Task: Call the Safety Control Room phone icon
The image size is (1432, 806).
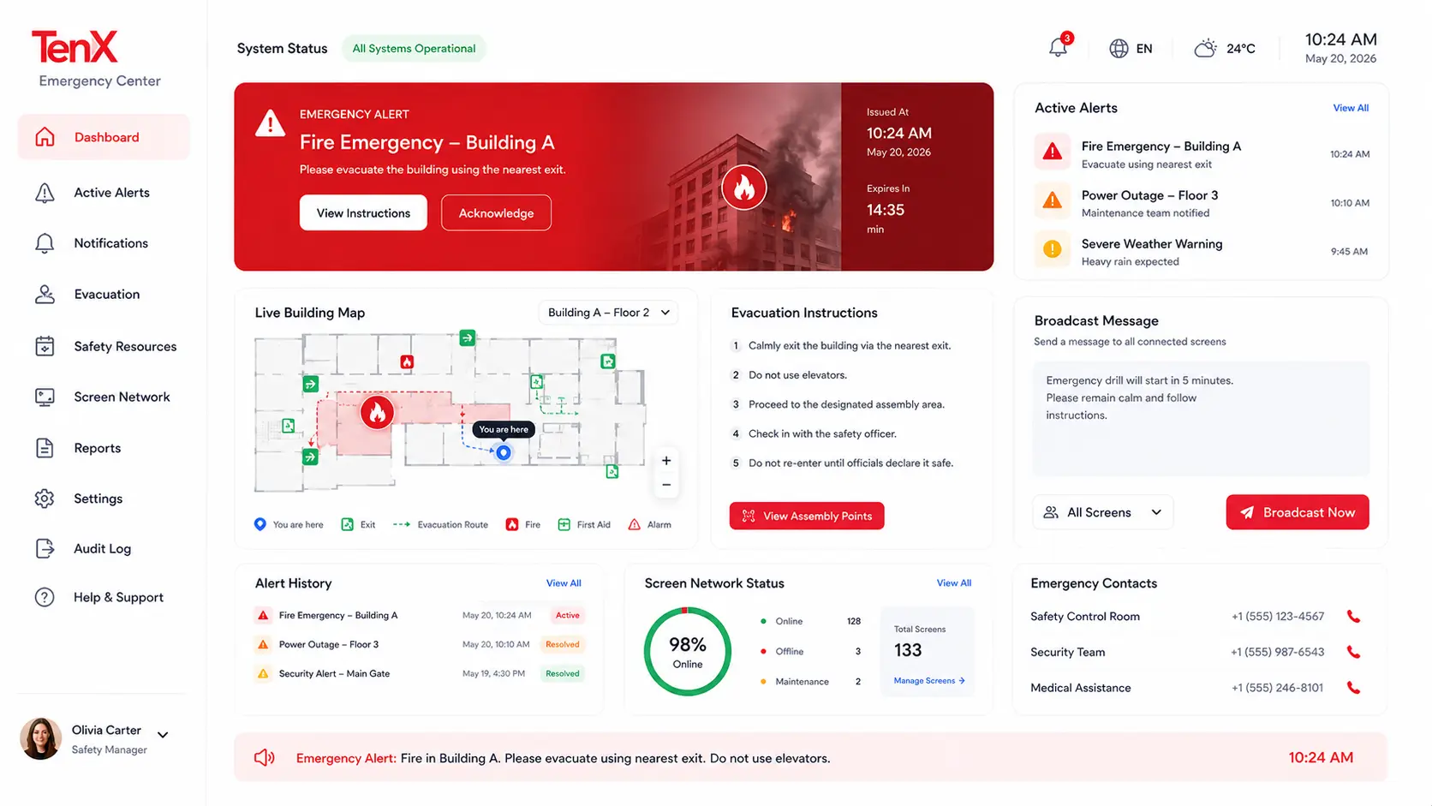Action: [x=1353, y=617]
